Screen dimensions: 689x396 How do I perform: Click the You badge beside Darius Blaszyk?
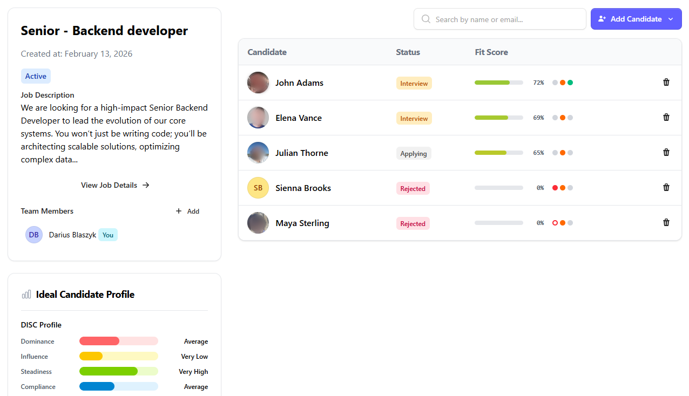click(108, 235)
